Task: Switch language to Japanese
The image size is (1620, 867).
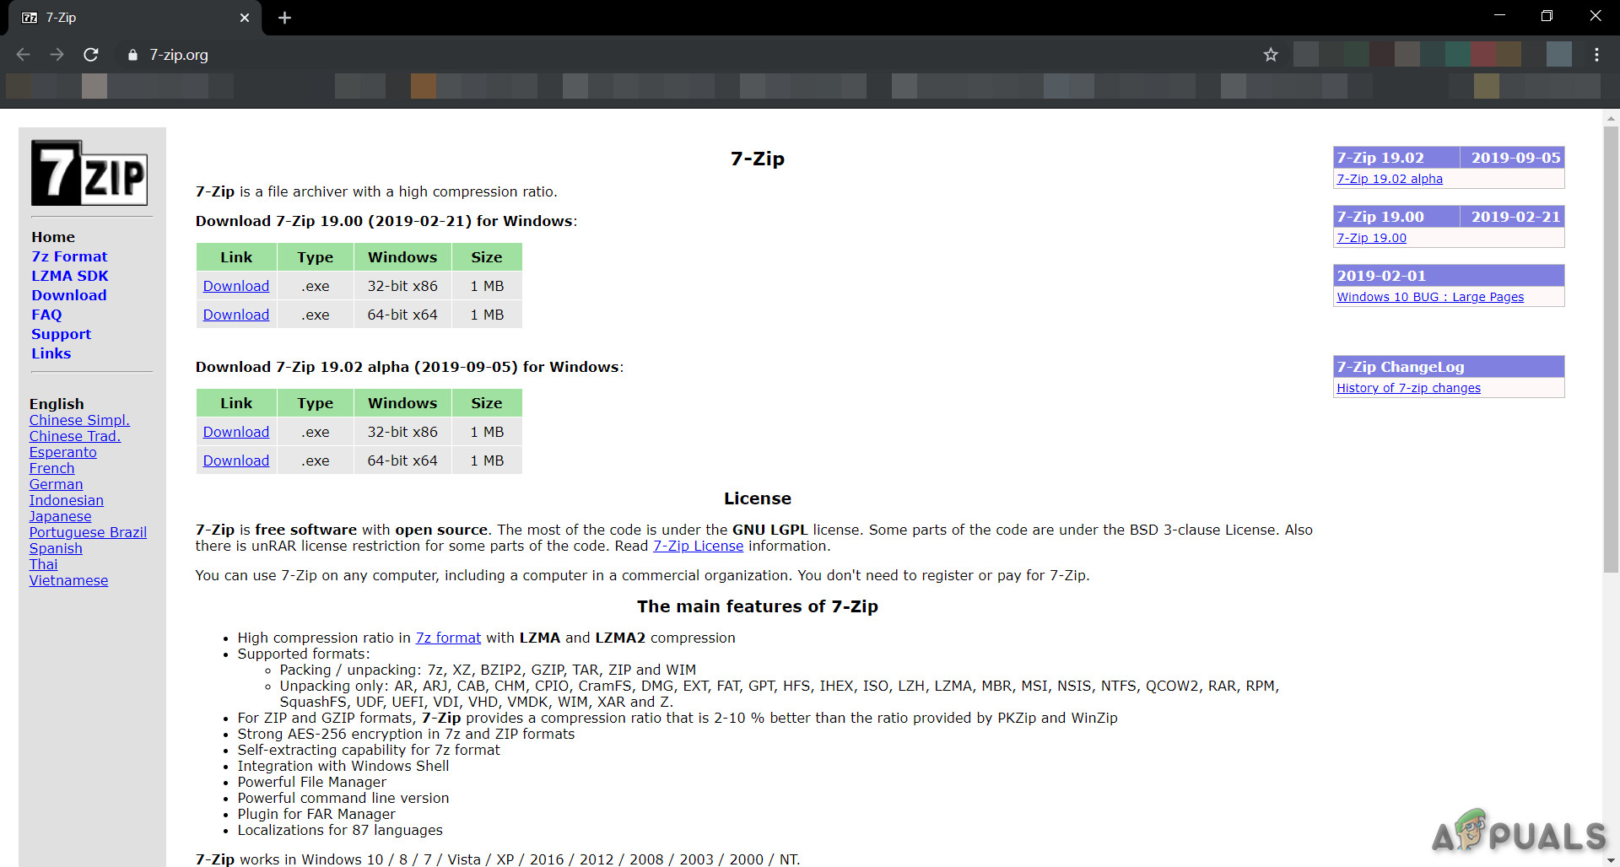Action: (61, 516)
